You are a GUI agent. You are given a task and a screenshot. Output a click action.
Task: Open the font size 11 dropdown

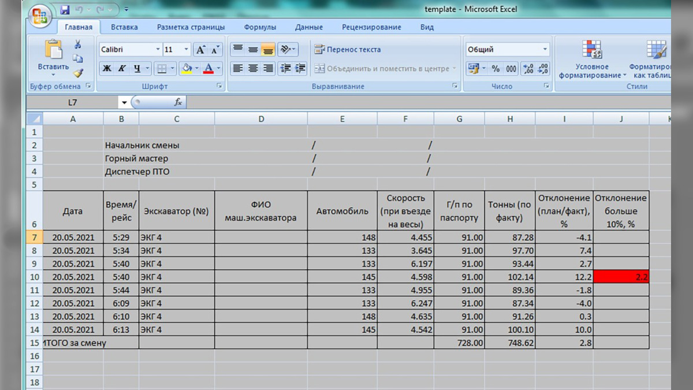click(x=185, y=50)
